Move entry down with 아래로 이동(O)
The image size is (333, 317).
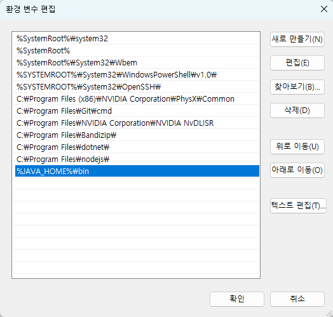pyautogui.click(x=297, y=170)
